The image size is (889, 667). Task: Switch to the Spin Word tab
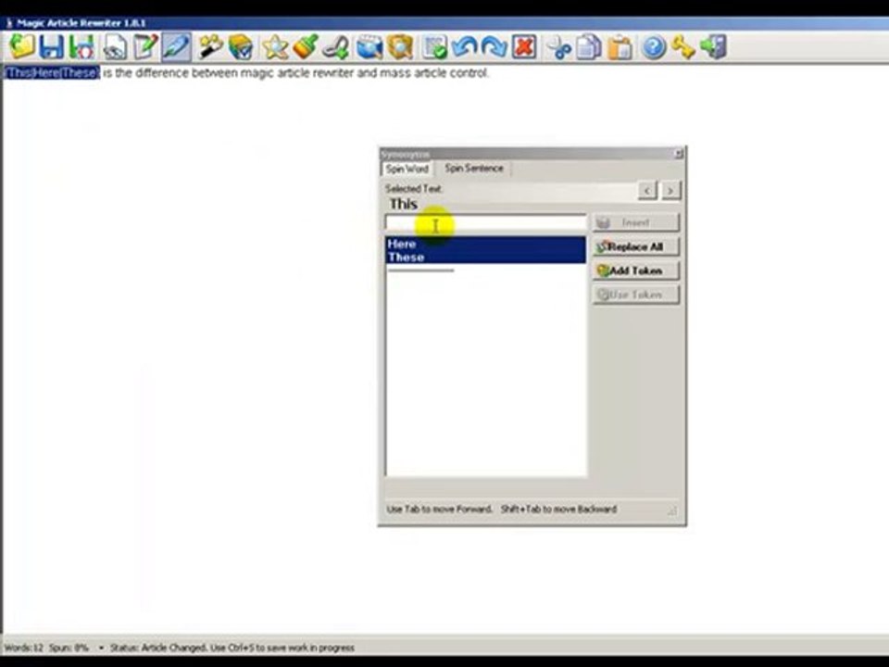(407, 169)
